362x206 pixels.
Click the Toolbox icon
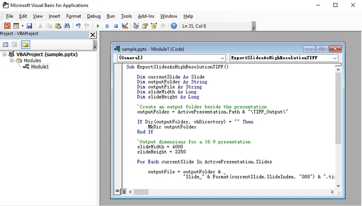[x=163, y=26]
